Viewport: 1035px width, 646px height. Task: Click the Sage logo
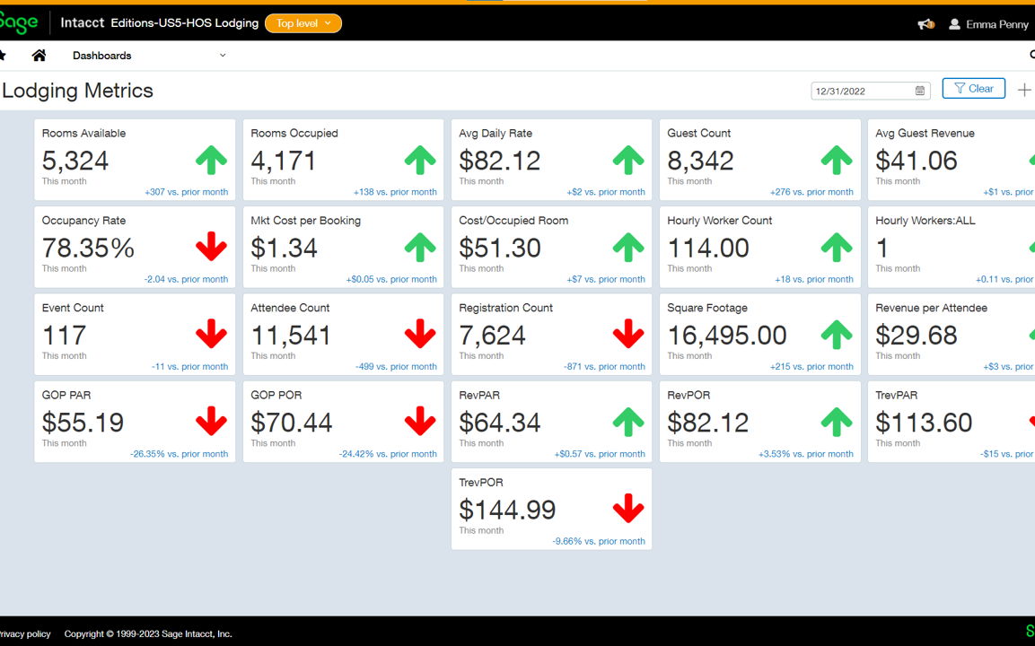[19, 22]
